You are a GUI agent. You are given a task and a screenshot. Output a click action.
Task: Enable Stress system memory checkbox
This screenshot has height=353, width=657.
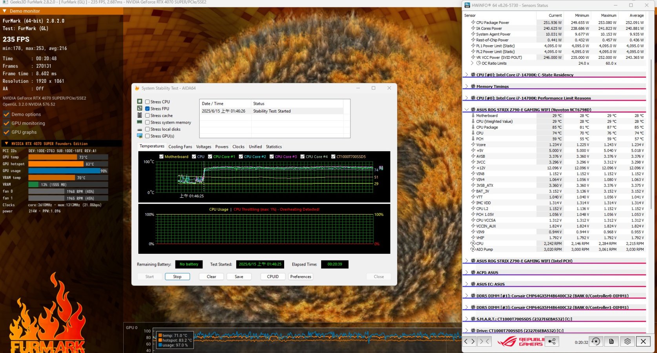148,122
